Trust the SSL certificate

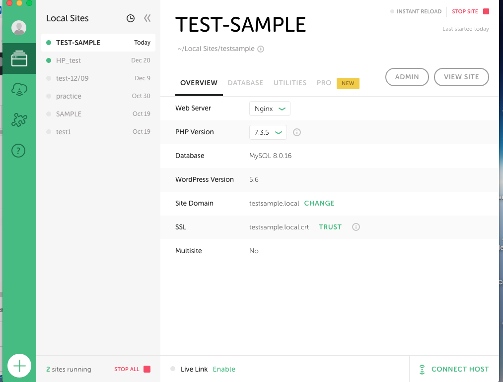point(330,227)
